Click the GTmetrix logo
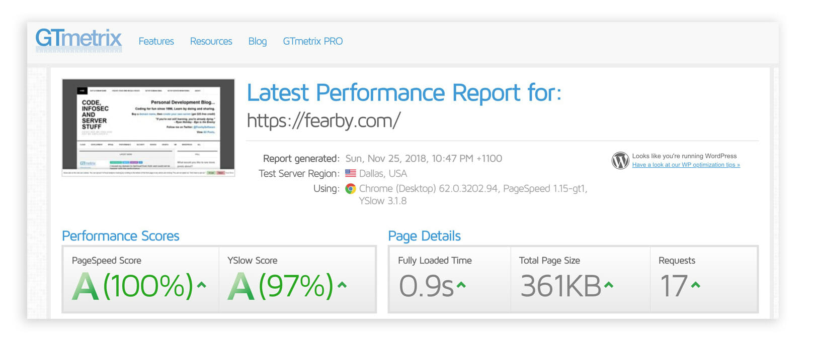The image size is (813, 354). [x=78, y=40]
